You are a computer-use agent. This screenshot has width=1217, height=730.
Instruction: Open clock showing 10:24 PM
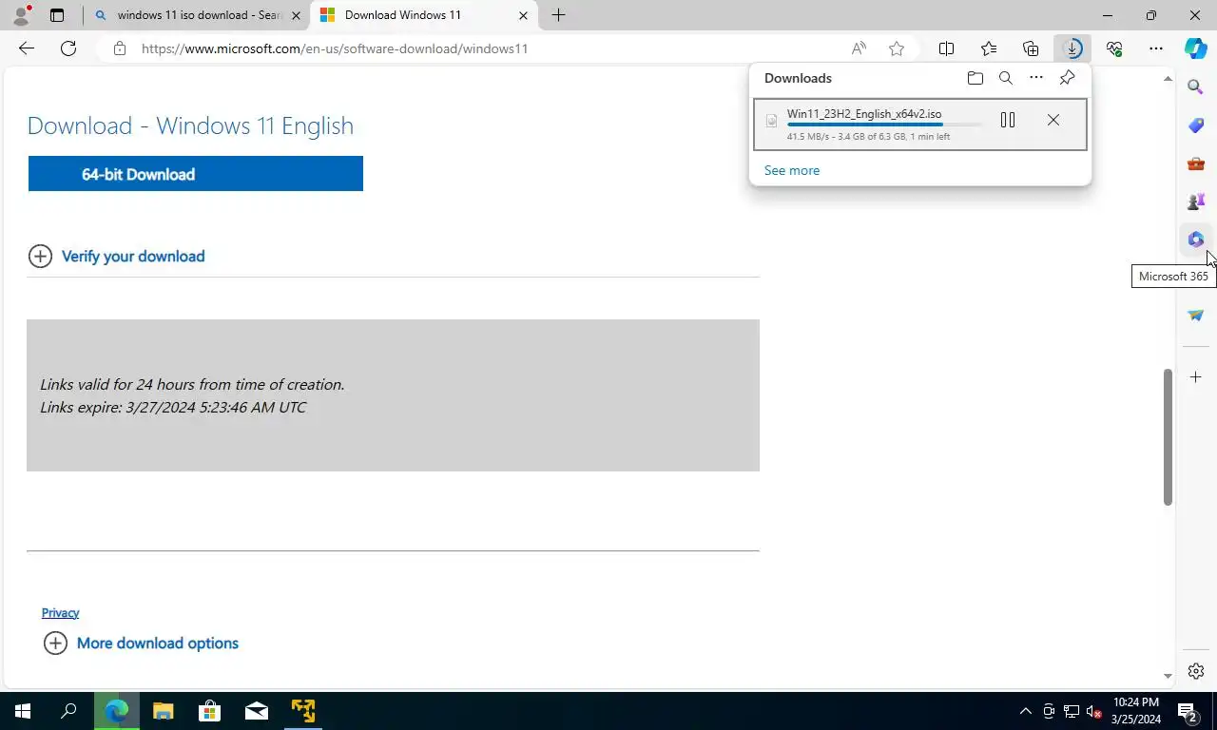point(1135,711)
